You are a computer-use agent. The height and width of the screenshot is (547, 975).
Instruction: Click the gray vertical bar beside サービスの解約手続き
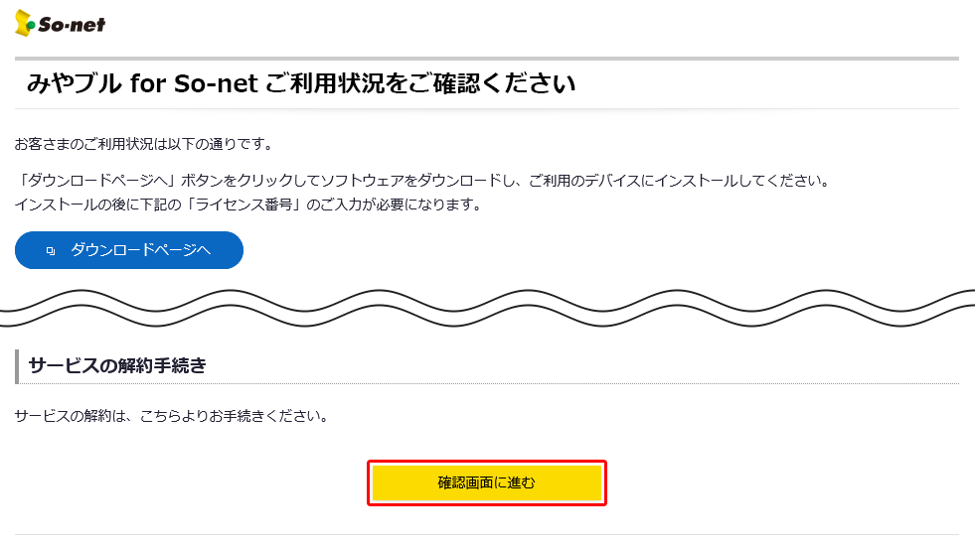17,365
